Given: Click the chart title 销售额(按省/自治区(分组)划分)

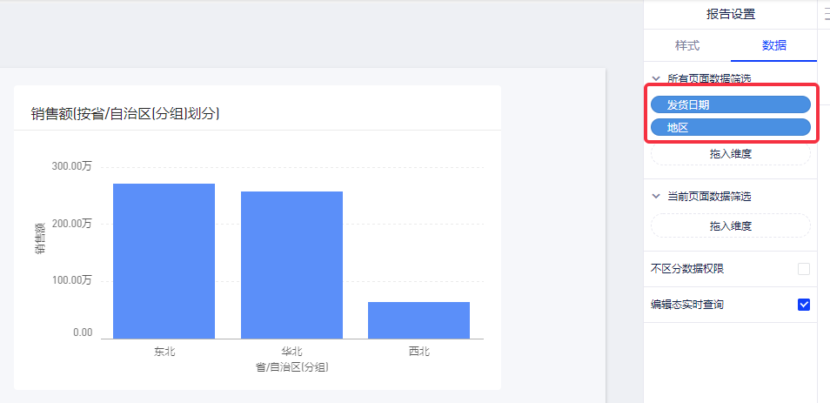Looking at the screenshot, I should click(x=125, y=113).
